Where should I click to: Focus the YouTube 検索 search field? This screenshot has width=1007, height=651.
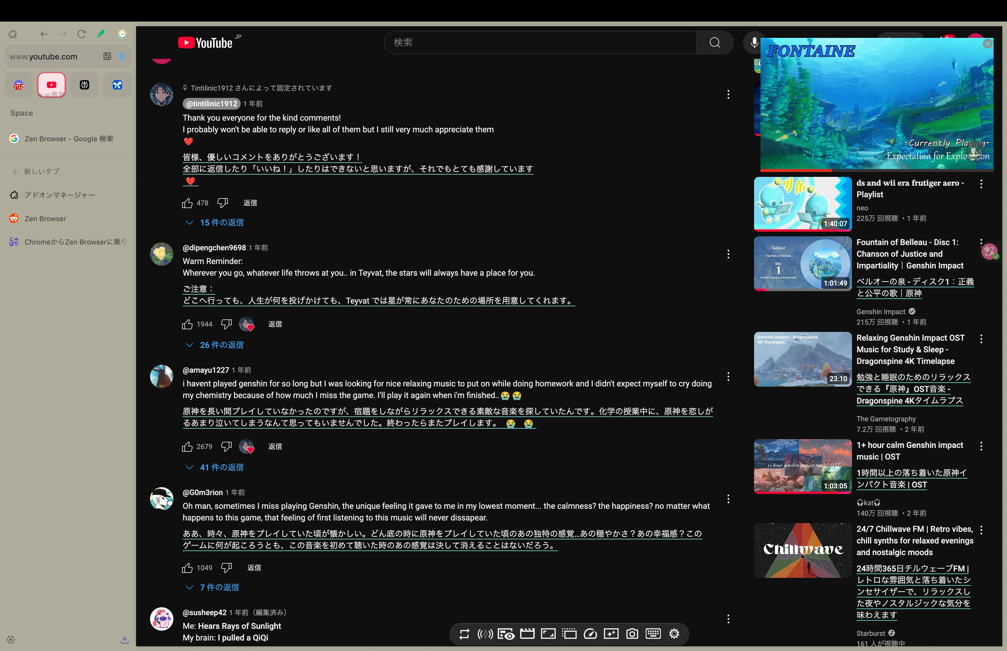[541, 42]
